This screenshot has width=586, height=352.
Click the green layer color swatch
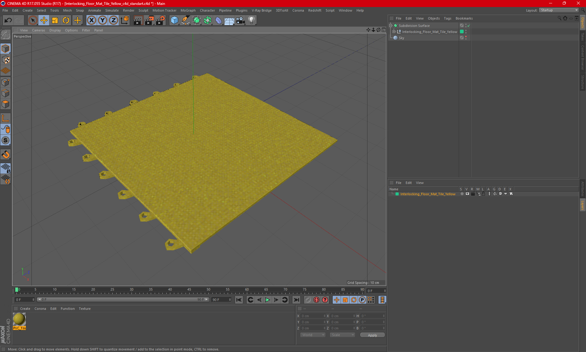click(x=397, y=194)
